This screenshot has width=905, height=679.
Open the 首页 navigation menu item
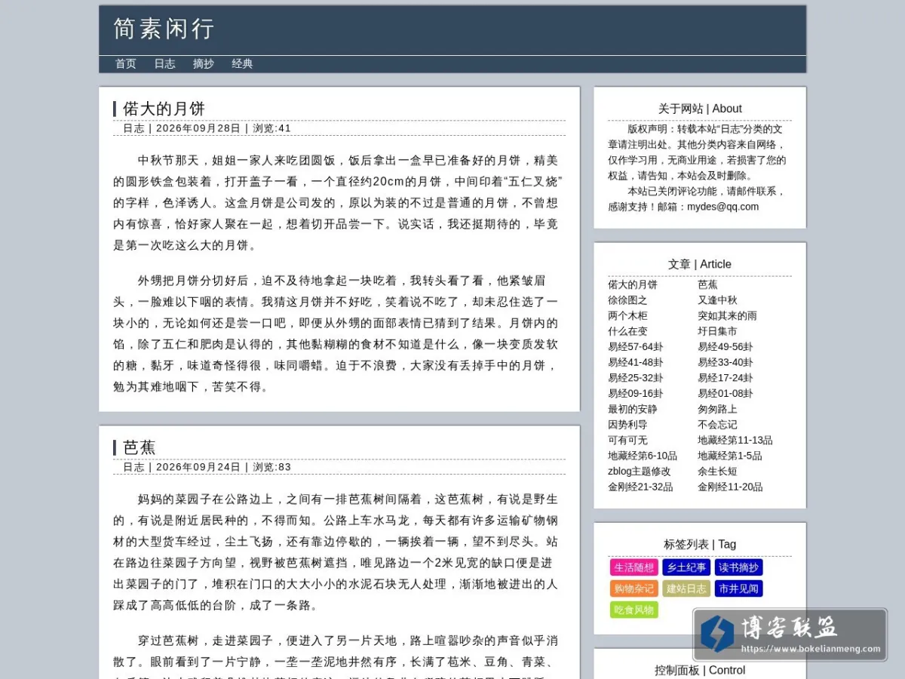coord(125,64)
